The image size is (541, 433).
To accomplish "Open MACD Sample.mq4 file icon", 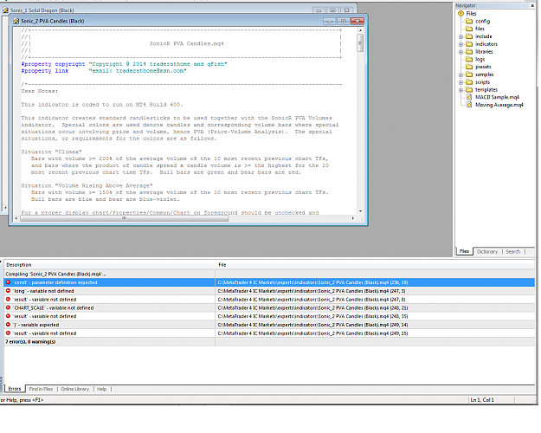I will (x=469, y=97).
